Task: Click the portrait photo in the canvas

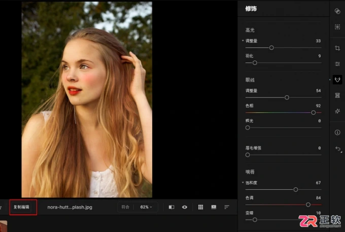Action: 87,100
